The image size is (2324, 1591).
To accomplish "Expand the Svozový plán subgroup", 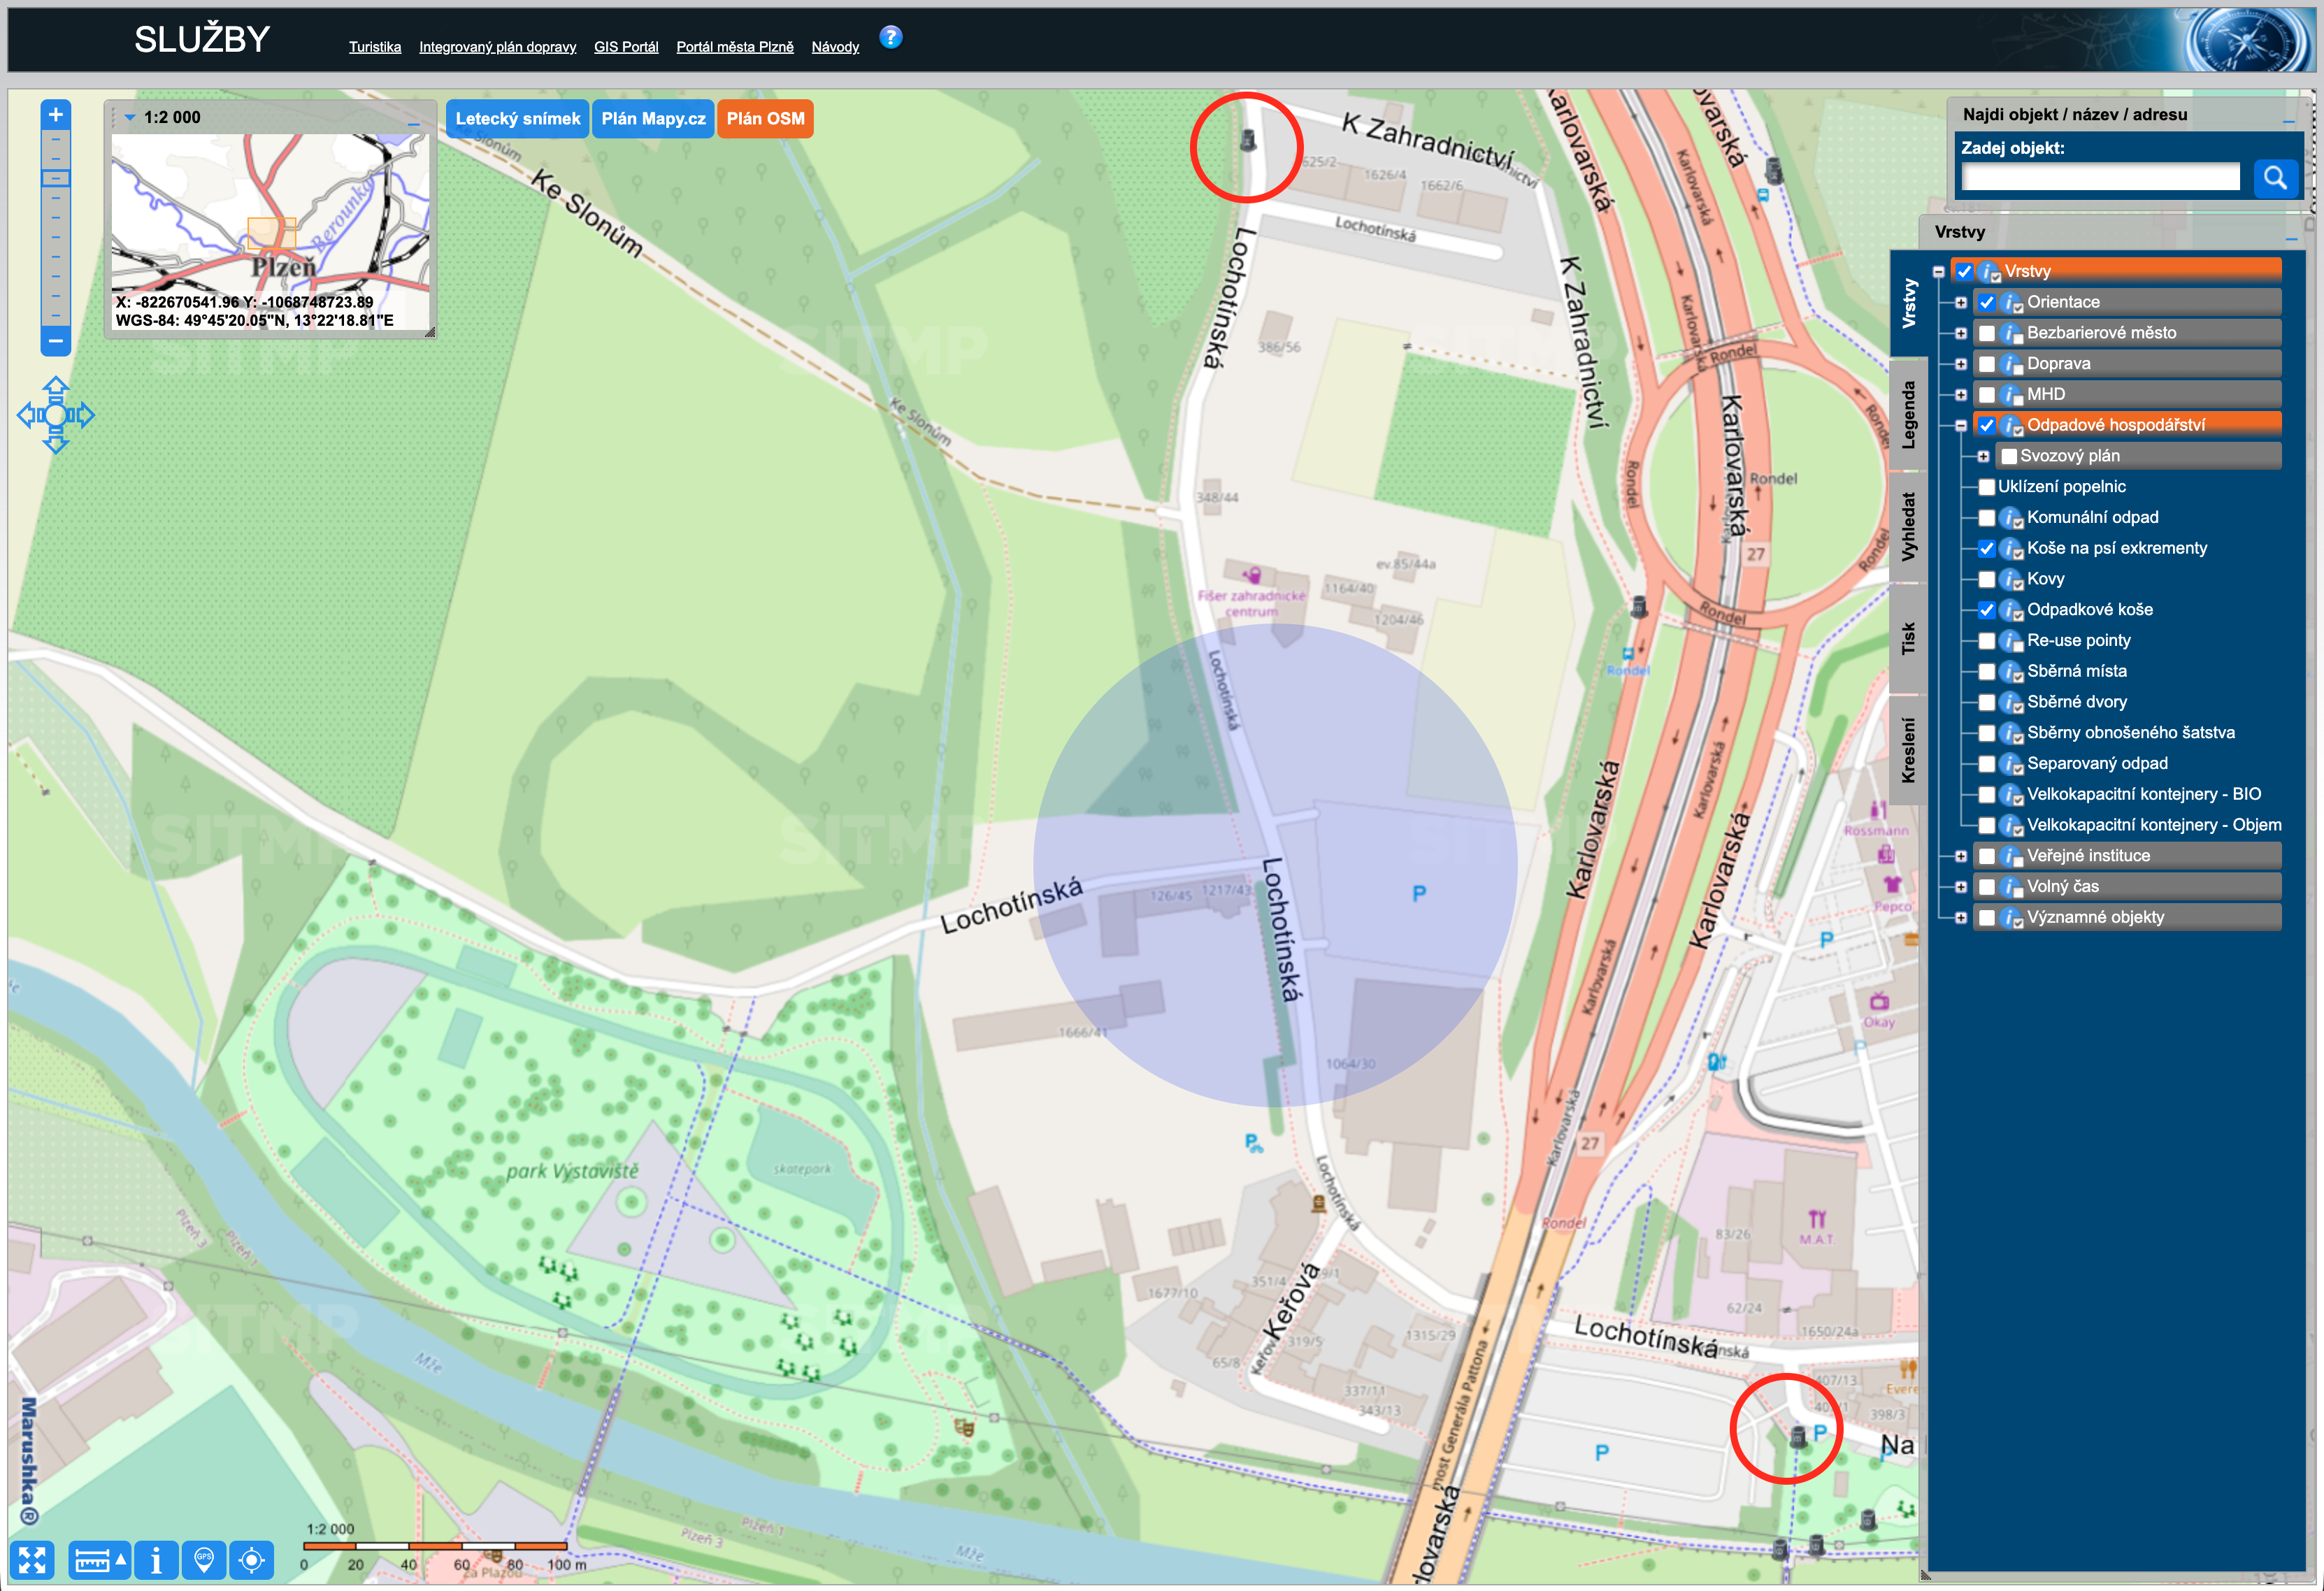I will tap(1982, 456).
